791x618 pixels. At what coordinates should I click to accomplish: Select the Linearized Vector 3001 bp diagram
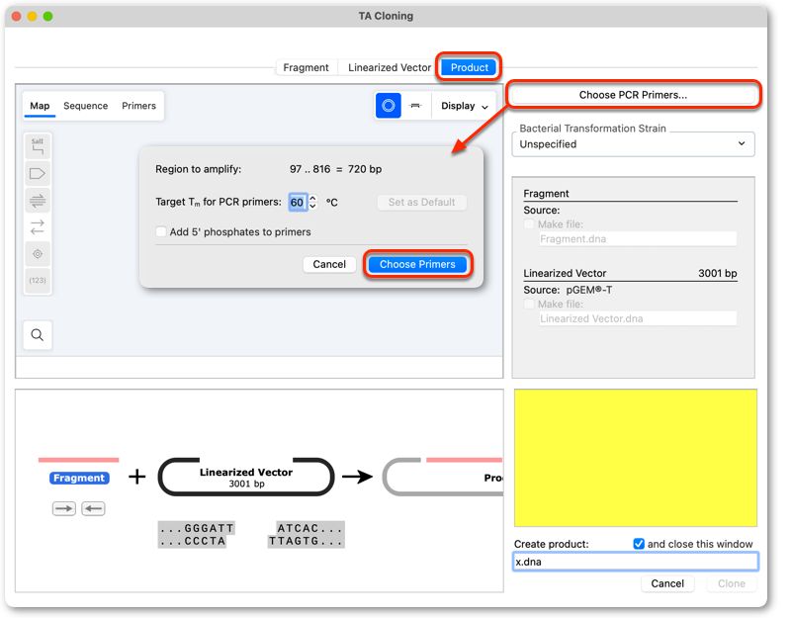(246, 477)
